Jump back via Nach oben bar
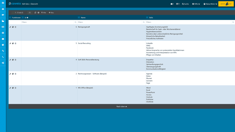235x132 pixels. point(121,106)
